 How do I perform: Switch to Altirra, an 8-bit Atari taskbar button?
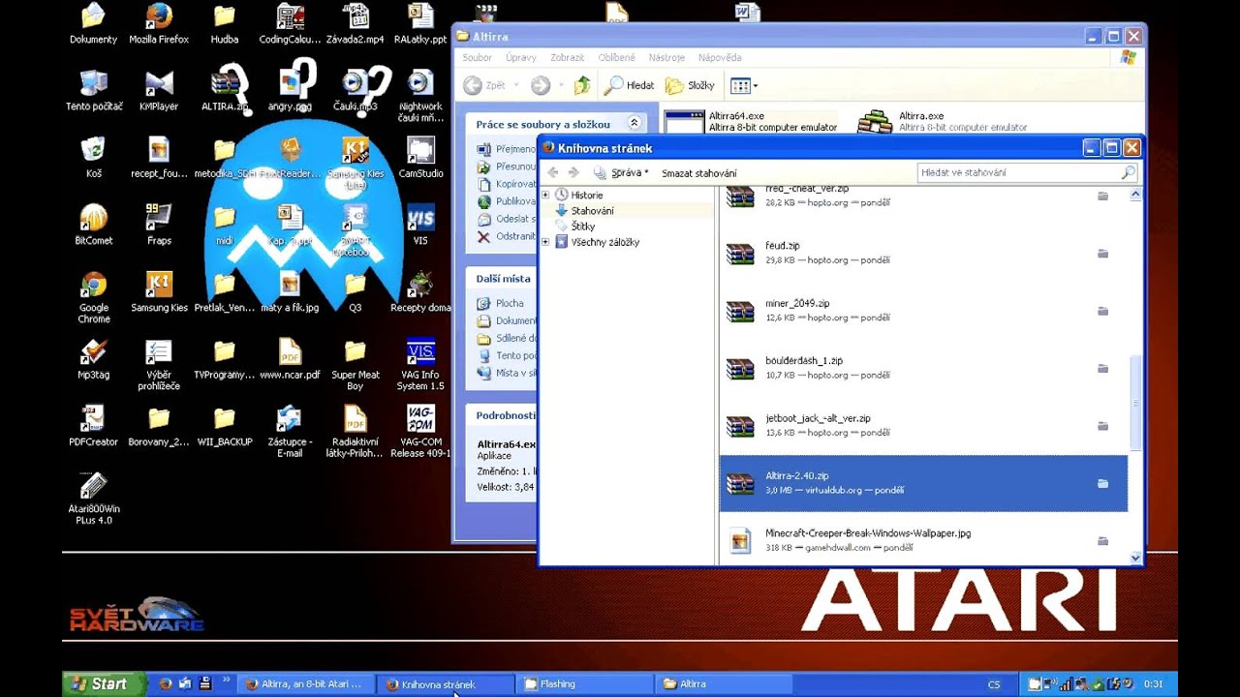click(x=306, y=683)
